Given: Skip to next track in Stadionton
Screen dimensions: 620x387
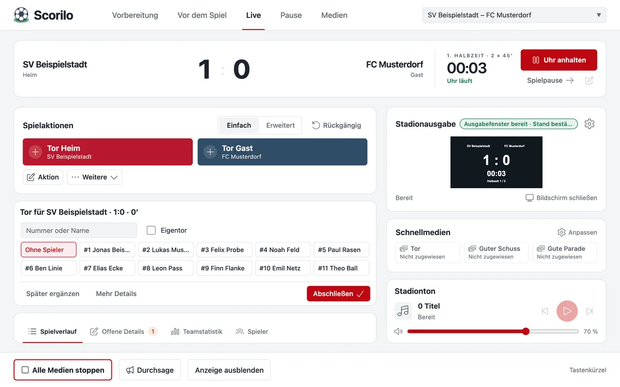Looking at the screenshot, I should tap(589, 311).
